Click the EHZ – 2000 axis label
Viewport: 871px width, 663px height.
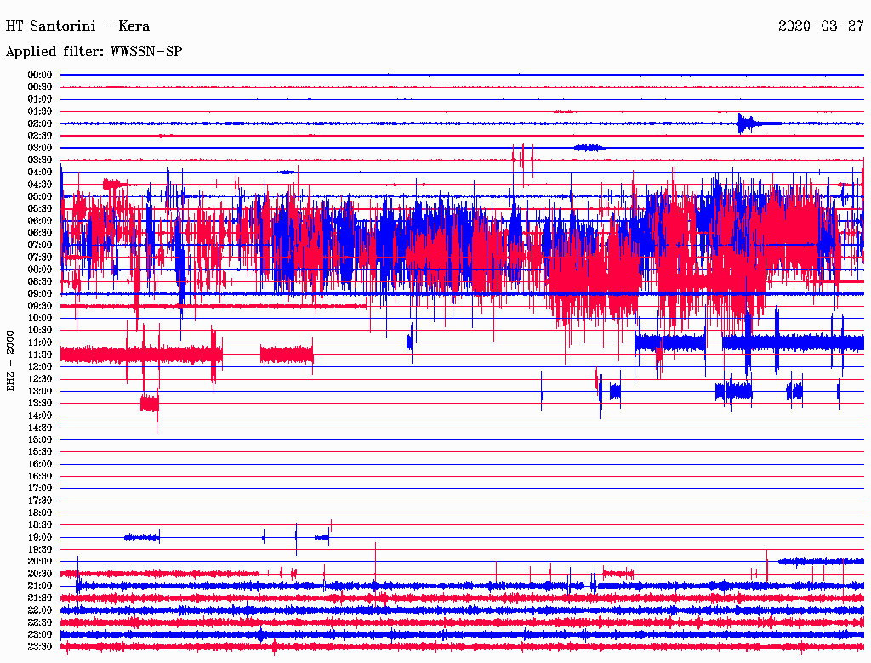tap(10, 361)
